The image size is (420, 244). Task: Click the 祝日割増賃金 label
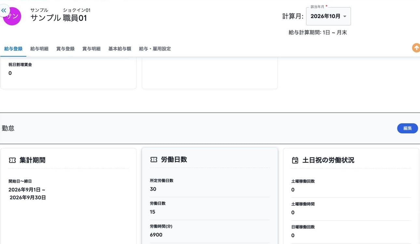click(20, 65)
